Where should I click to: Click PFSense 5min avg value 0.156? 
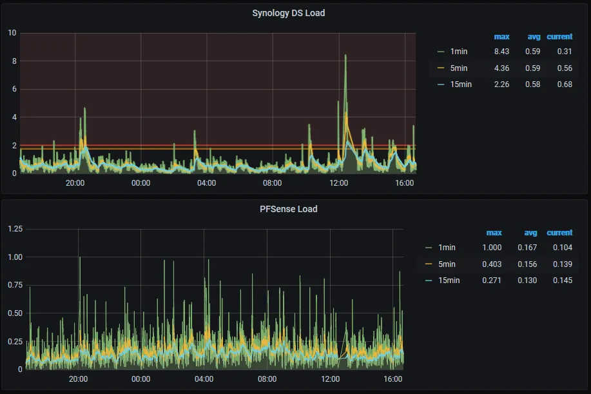(527, 264)
